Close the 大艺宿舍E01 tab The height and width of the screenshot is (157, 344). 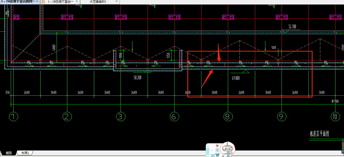tap(116, 2)
